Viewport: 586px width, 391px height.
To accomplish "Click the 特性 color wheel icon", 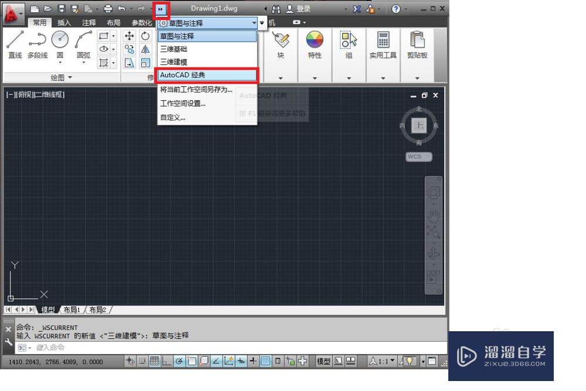I will (x=315, y=40).
